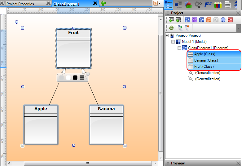The height and width of the screenshot is (166, 242).
Task: Choose the white color swatch in popup
Action: [68, 78]
